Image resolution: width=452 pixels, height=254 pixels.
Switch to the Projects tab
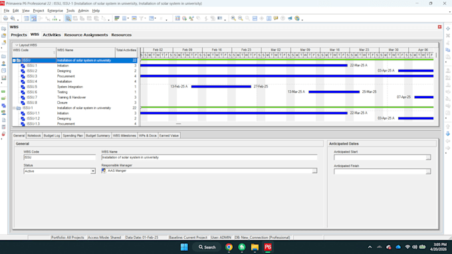click(x=19, y=34)
